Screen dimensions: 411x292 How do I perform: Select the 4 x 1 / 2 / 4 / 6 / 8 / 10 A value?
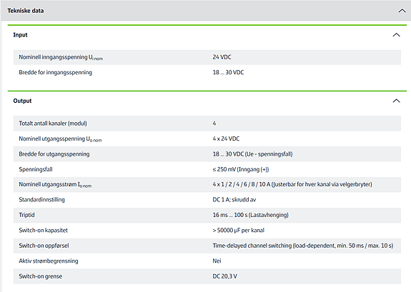click(292, 184)
